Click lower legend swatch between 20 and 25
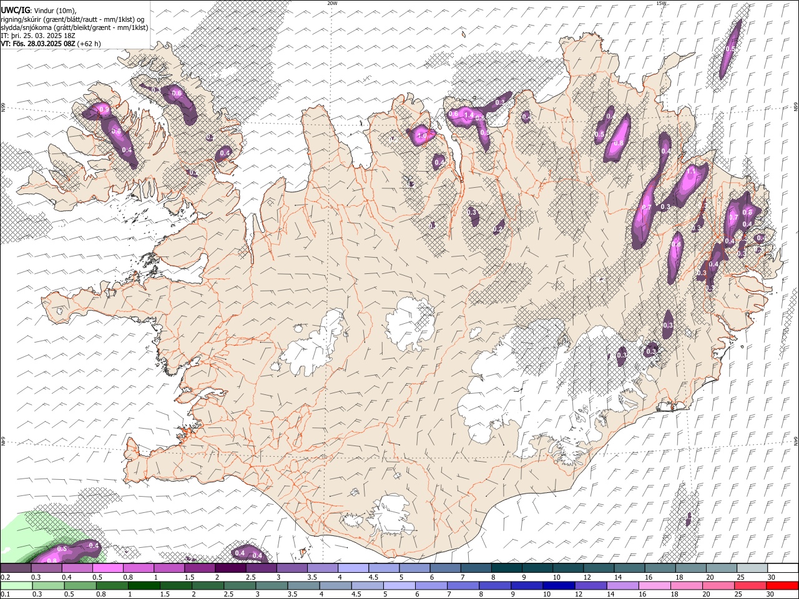The width and height of the screenshot is (799, 599). tap(718, 585)
